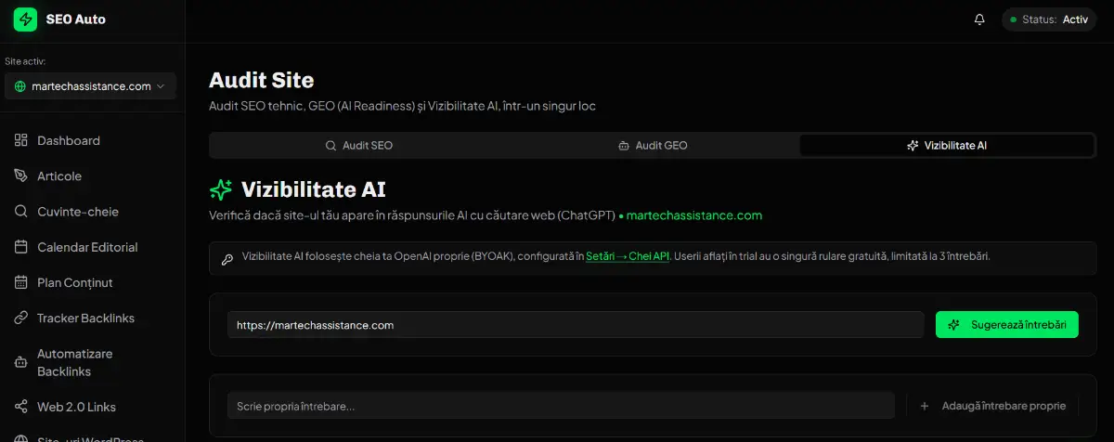Click the Articole pen icon

click(x=20, y=175)
